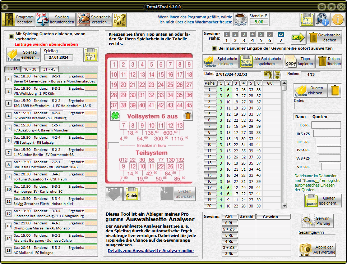
Task: Mark number 7 on the ticket grid
Action: point(170,64)
